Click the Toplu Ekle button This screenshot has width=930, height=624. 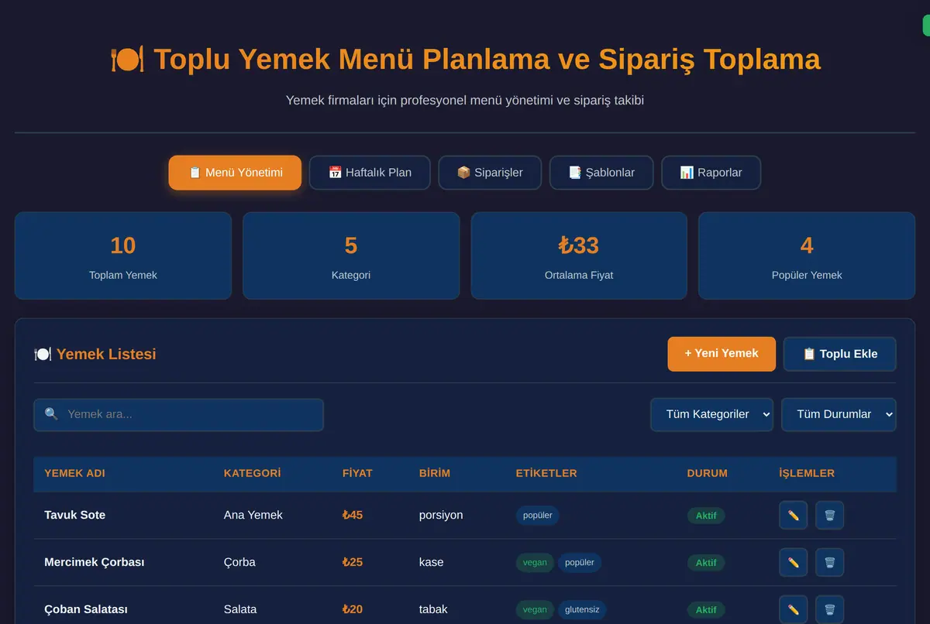[x=840, y=354]
